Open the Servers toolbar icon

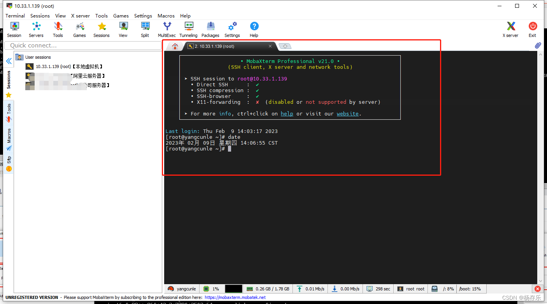tap(36, 30)
